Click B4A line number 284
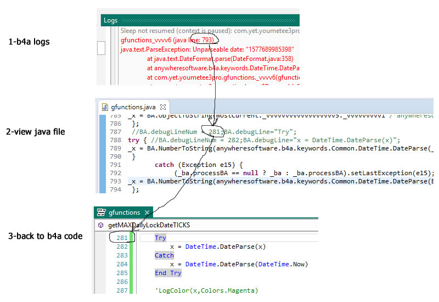 (x=122, y=264)
